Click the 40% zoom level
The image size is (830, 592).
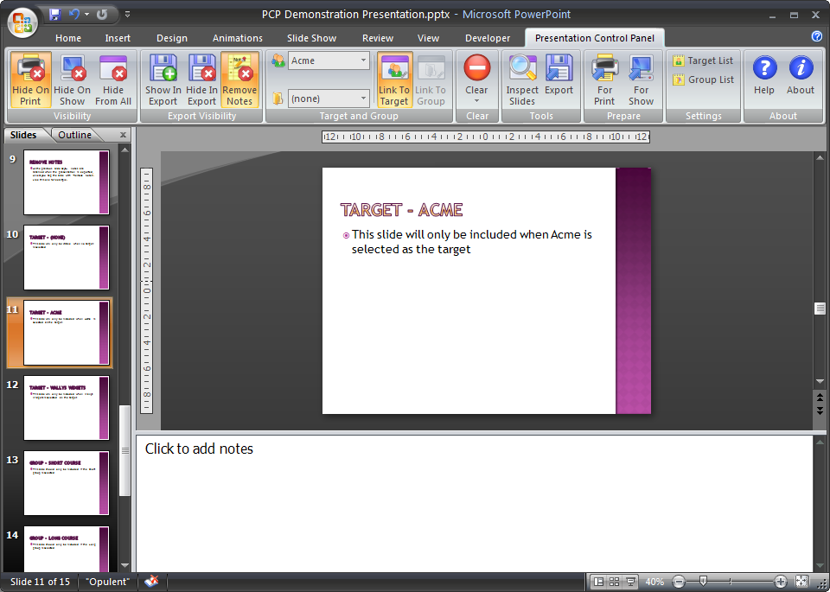point(654,582)
